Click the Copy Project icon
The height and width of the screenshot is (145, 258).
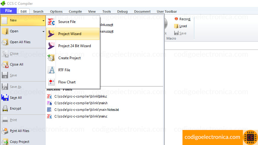coord(5,142)
